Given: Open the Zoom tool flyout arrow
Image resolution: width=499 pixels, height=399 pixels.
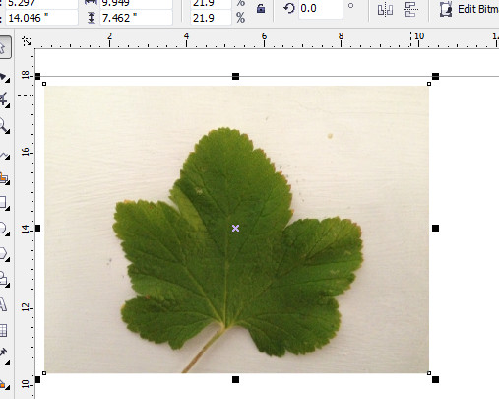Looking at the screenshot, I should coord(8,132).
